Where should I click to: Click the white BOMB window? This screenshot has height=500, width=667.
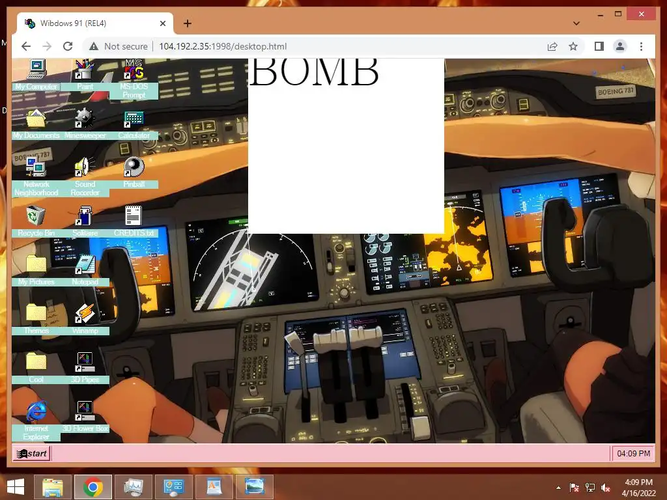(x=347, y=146)
